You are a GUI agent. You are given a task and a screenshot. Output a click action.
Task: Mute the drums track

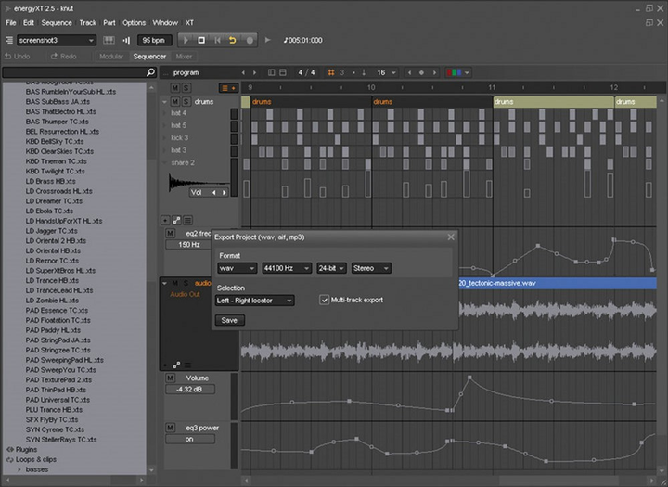coord(174,101)
